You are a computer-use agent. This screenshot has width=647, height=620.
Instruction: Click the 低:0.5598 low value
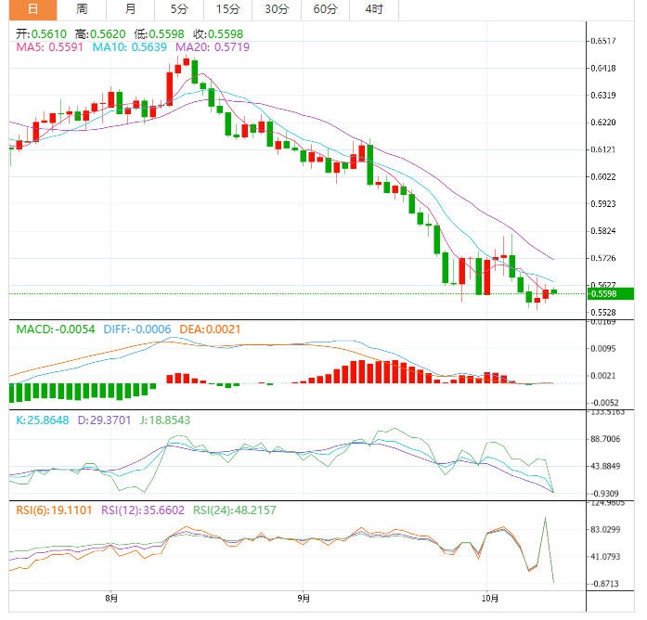coord(159,33)
